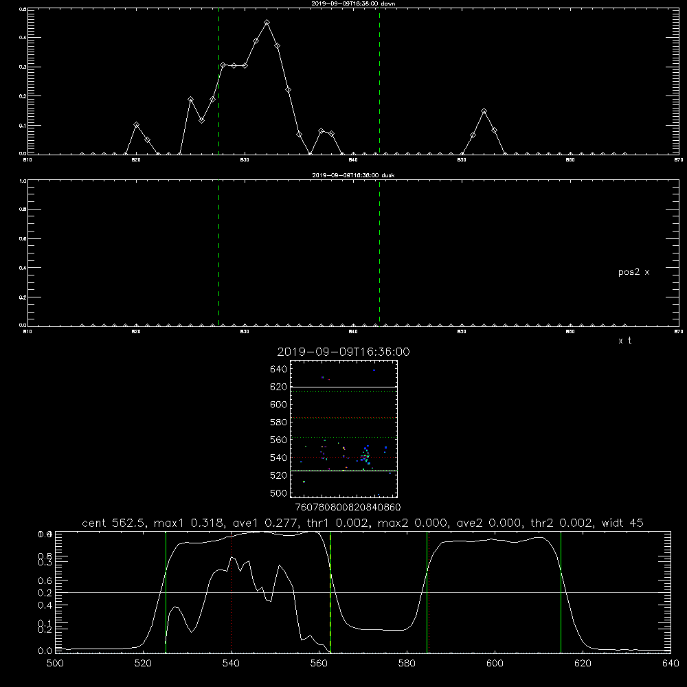This screenshot has width=687, height=687.
Task: Click 'max2 0.000' in the bottom plot header
Action: point(413,523)
